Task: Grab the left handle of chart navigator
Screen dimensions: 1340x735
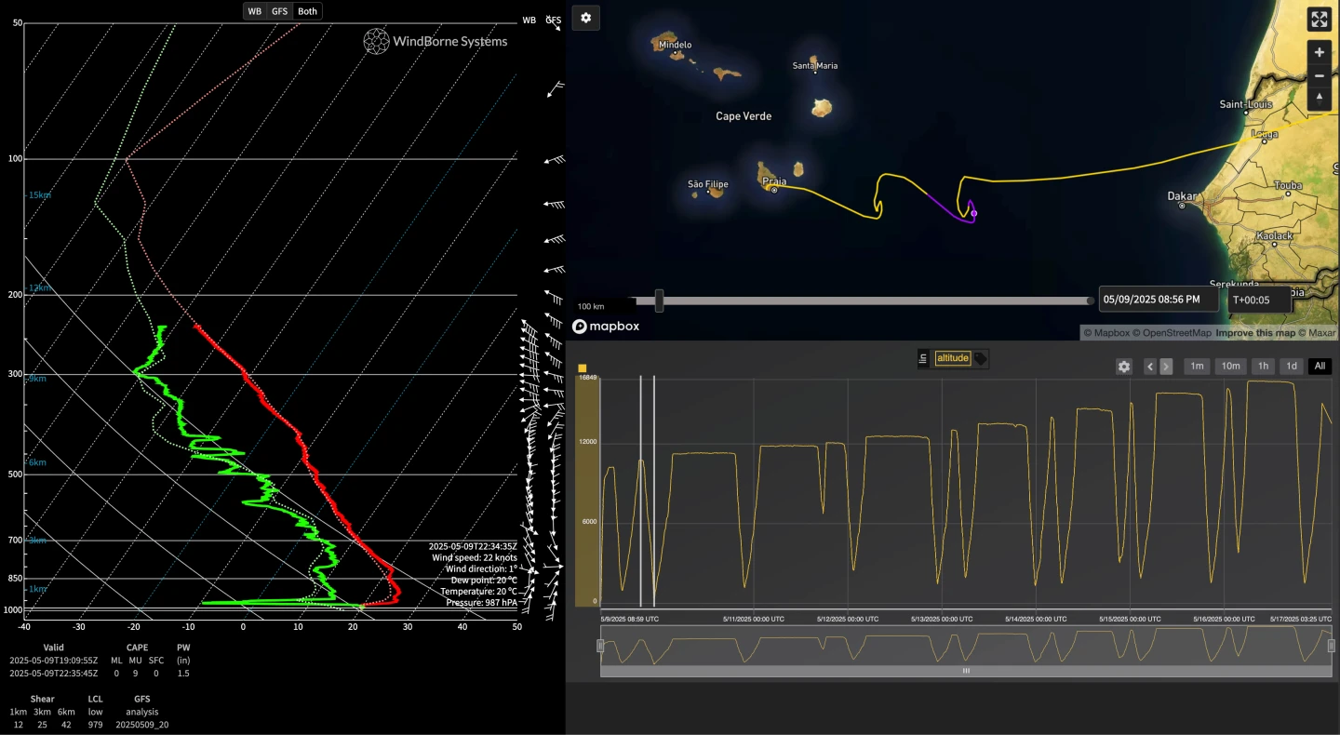Action: pos(600,645)
